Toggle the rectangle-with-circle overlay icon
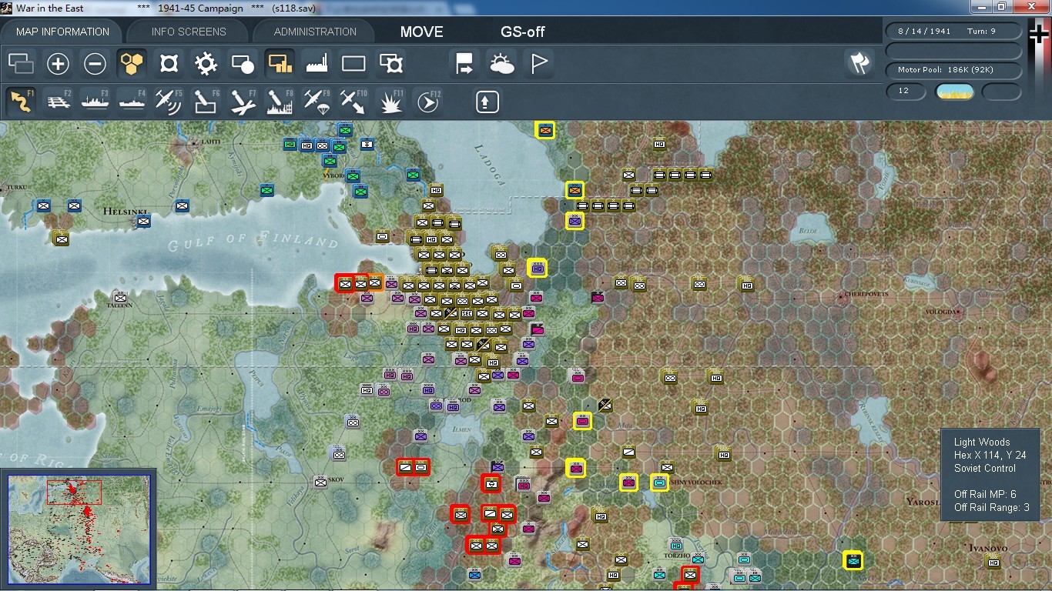This screenshot has width=1052, height=591. pos(243,64)
